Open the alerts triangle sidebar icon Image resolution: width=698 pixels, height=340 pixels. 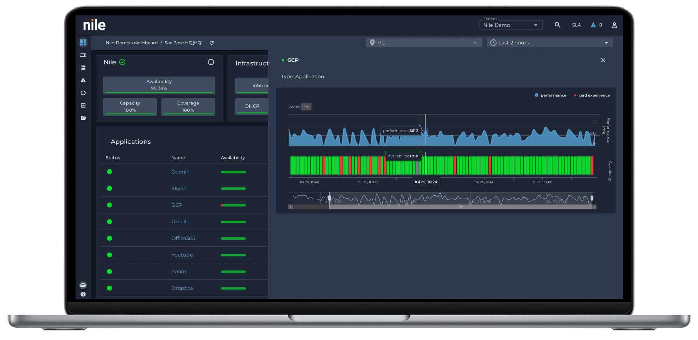(83, 80)
